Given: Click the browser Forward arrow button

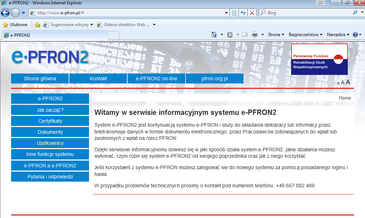Looking at the screenshot, I should click(15, 12).
